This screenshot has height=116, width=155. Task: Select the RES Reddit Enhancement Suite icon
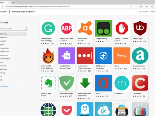coord(122,109)
